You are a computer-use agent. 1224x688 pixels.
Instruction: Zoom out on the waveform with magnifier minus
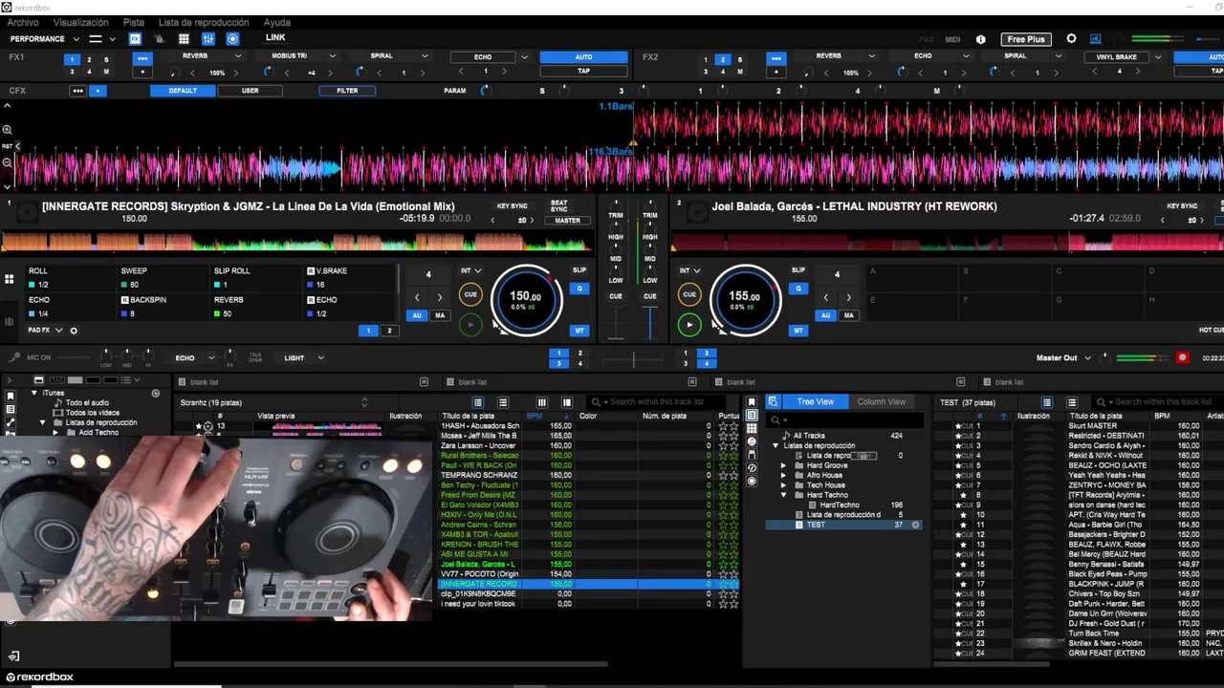[7, 162]
